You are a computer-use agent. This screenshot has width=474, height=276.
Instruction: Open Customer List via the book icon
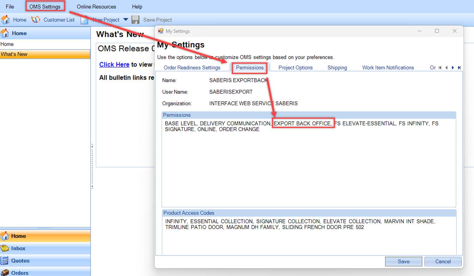click(36, 20)
